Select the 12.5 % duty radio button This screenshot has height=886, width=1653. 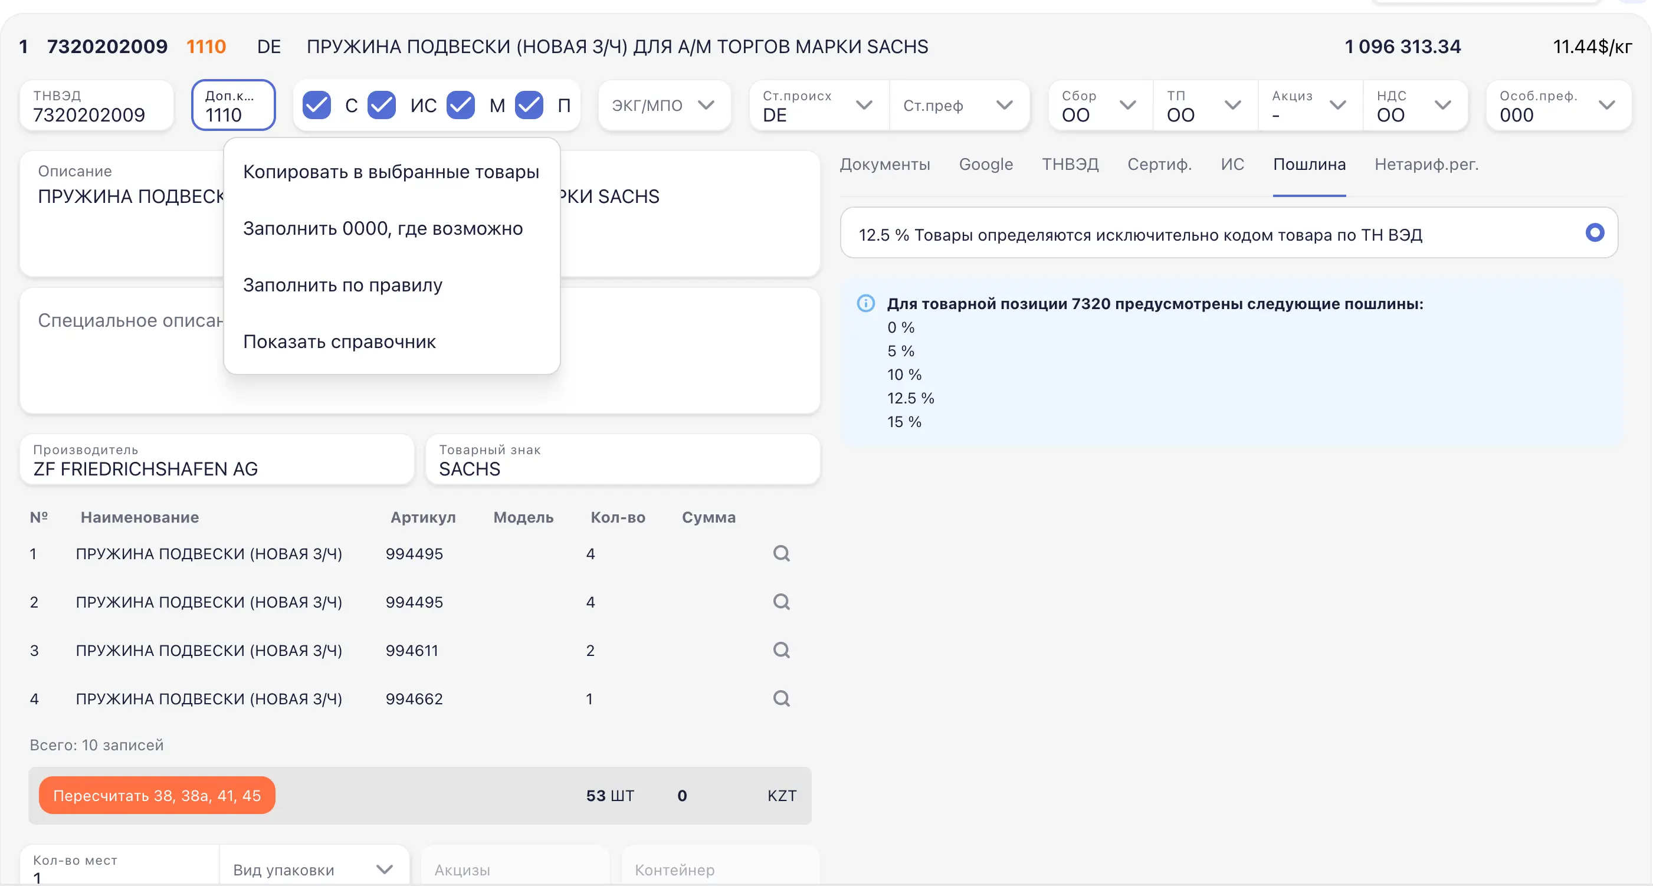[x=1595, y=233]
